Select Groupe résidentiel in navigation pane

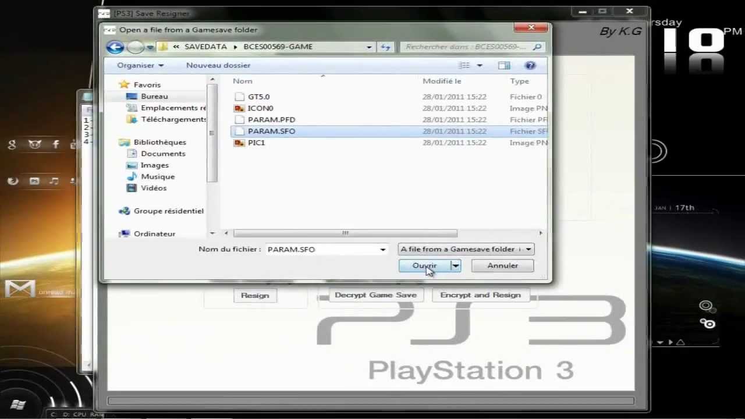point(169,211)
